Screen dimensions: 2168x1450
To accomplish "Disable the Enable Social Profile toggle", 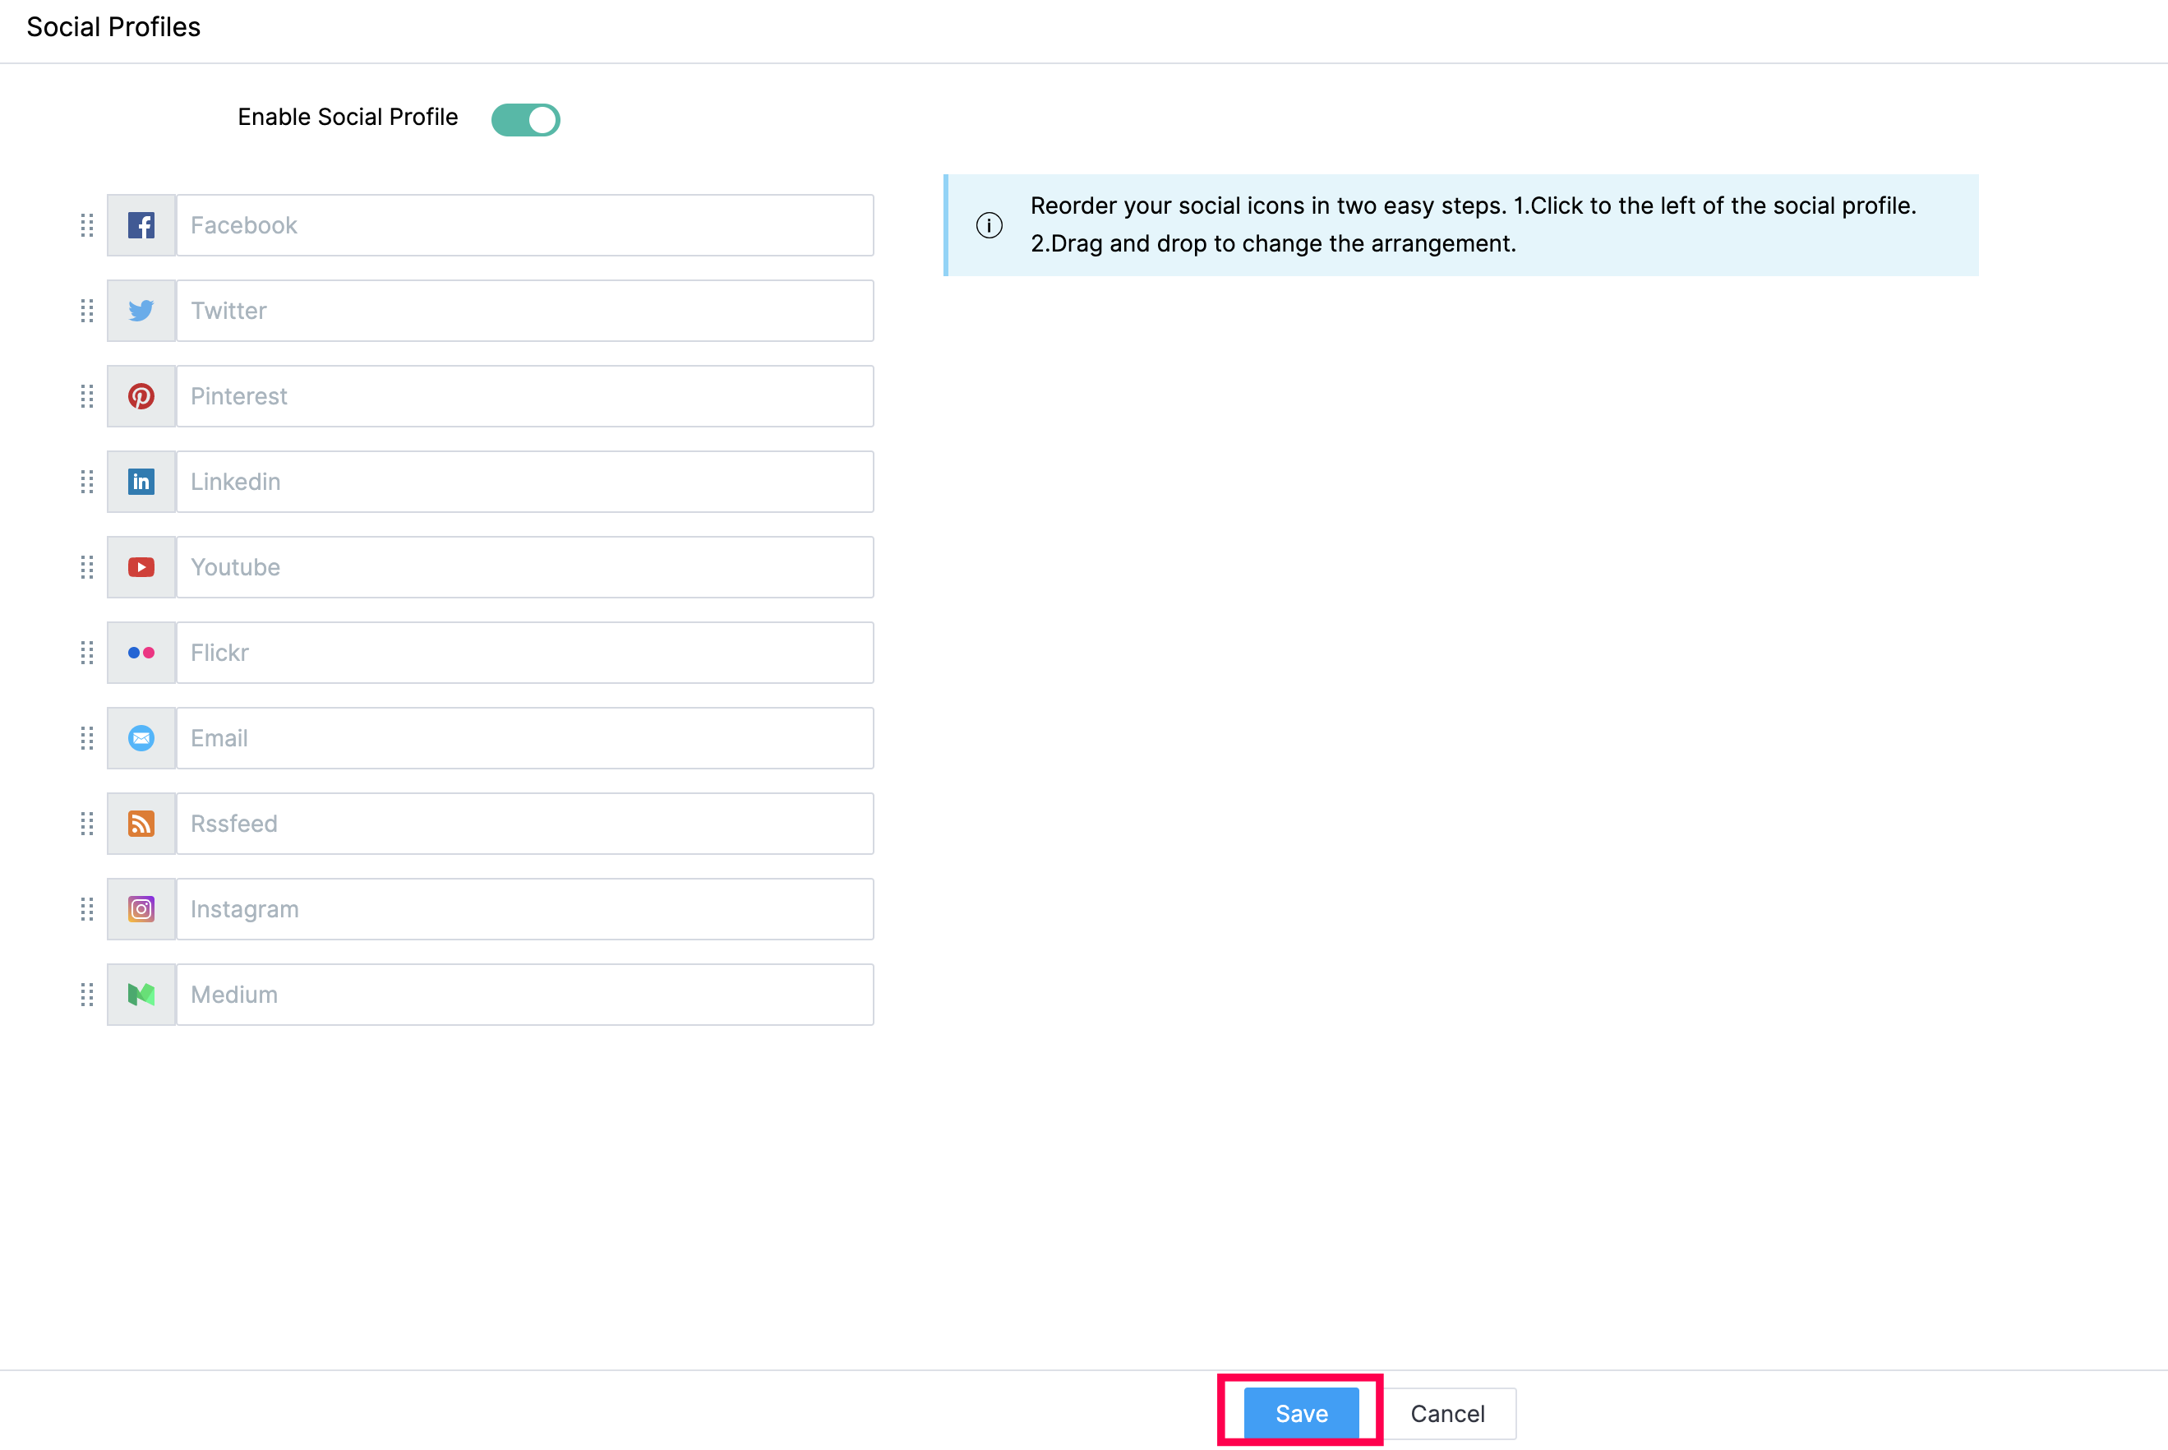I will (x=525, y=119).
